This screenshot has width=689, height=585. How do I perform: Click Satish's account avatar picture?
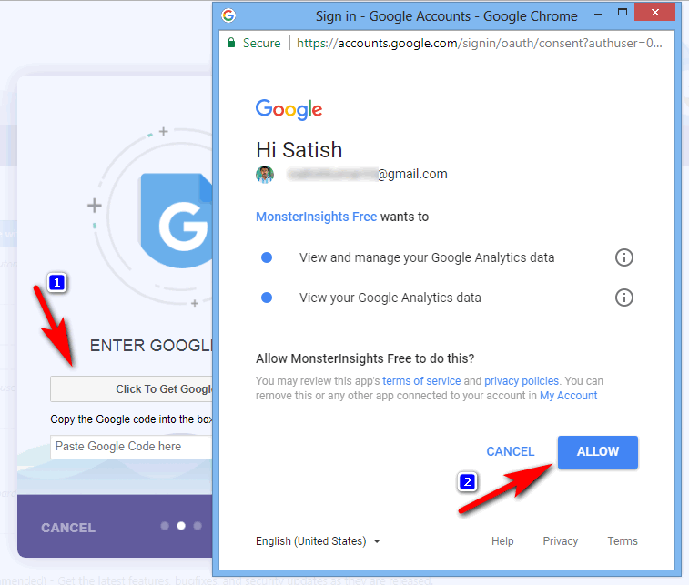click(265, 175)
